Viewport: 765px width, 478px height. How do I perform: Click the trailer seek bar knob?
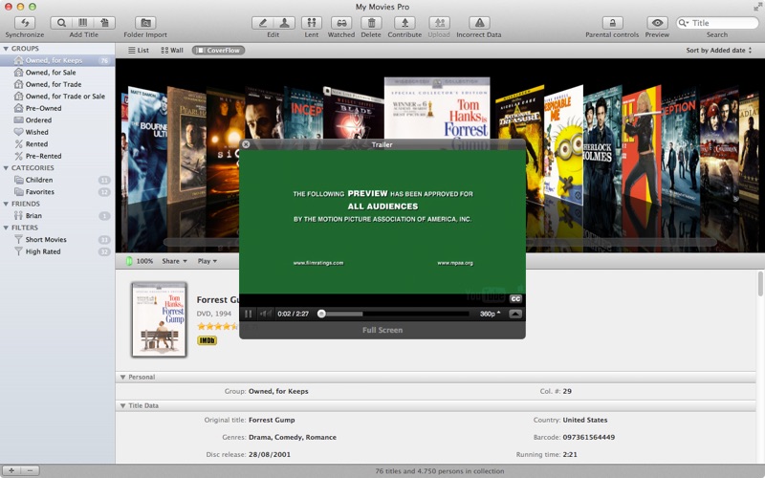coord(321,314)
